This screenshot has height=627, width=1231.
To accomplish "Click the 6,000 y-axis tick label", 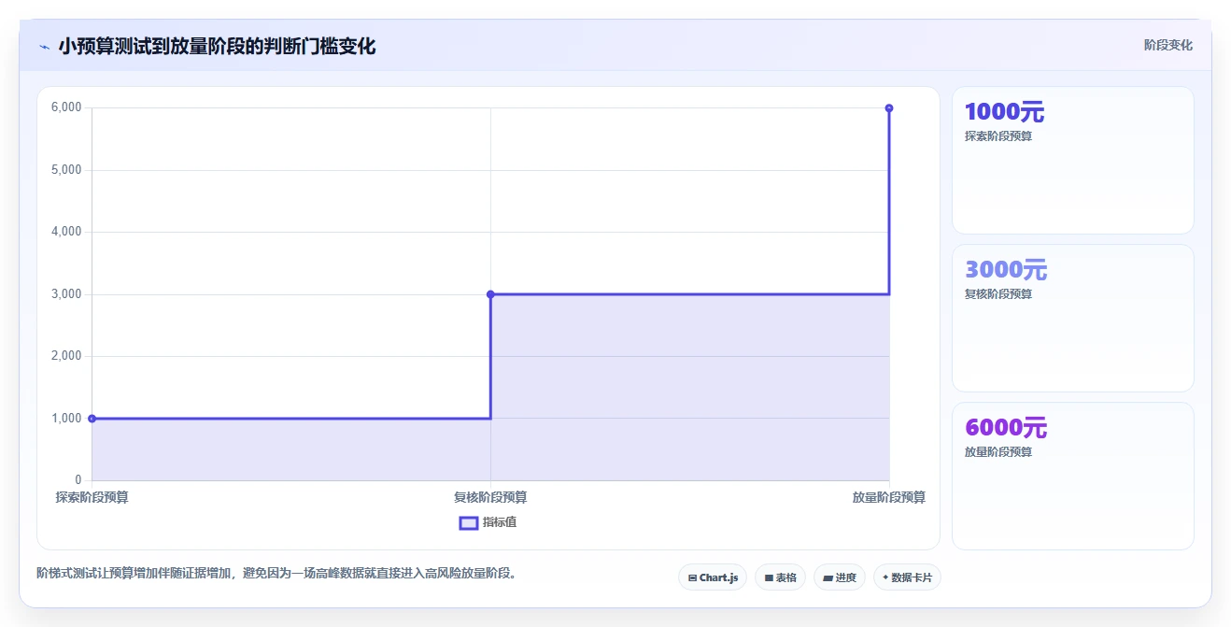I will pos(66,107).
